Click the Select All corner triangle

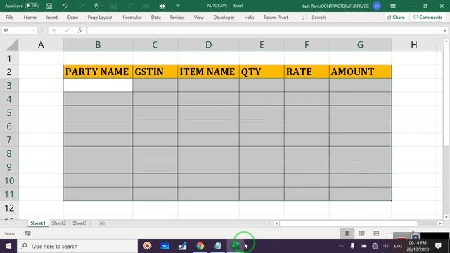coord(12,45)
